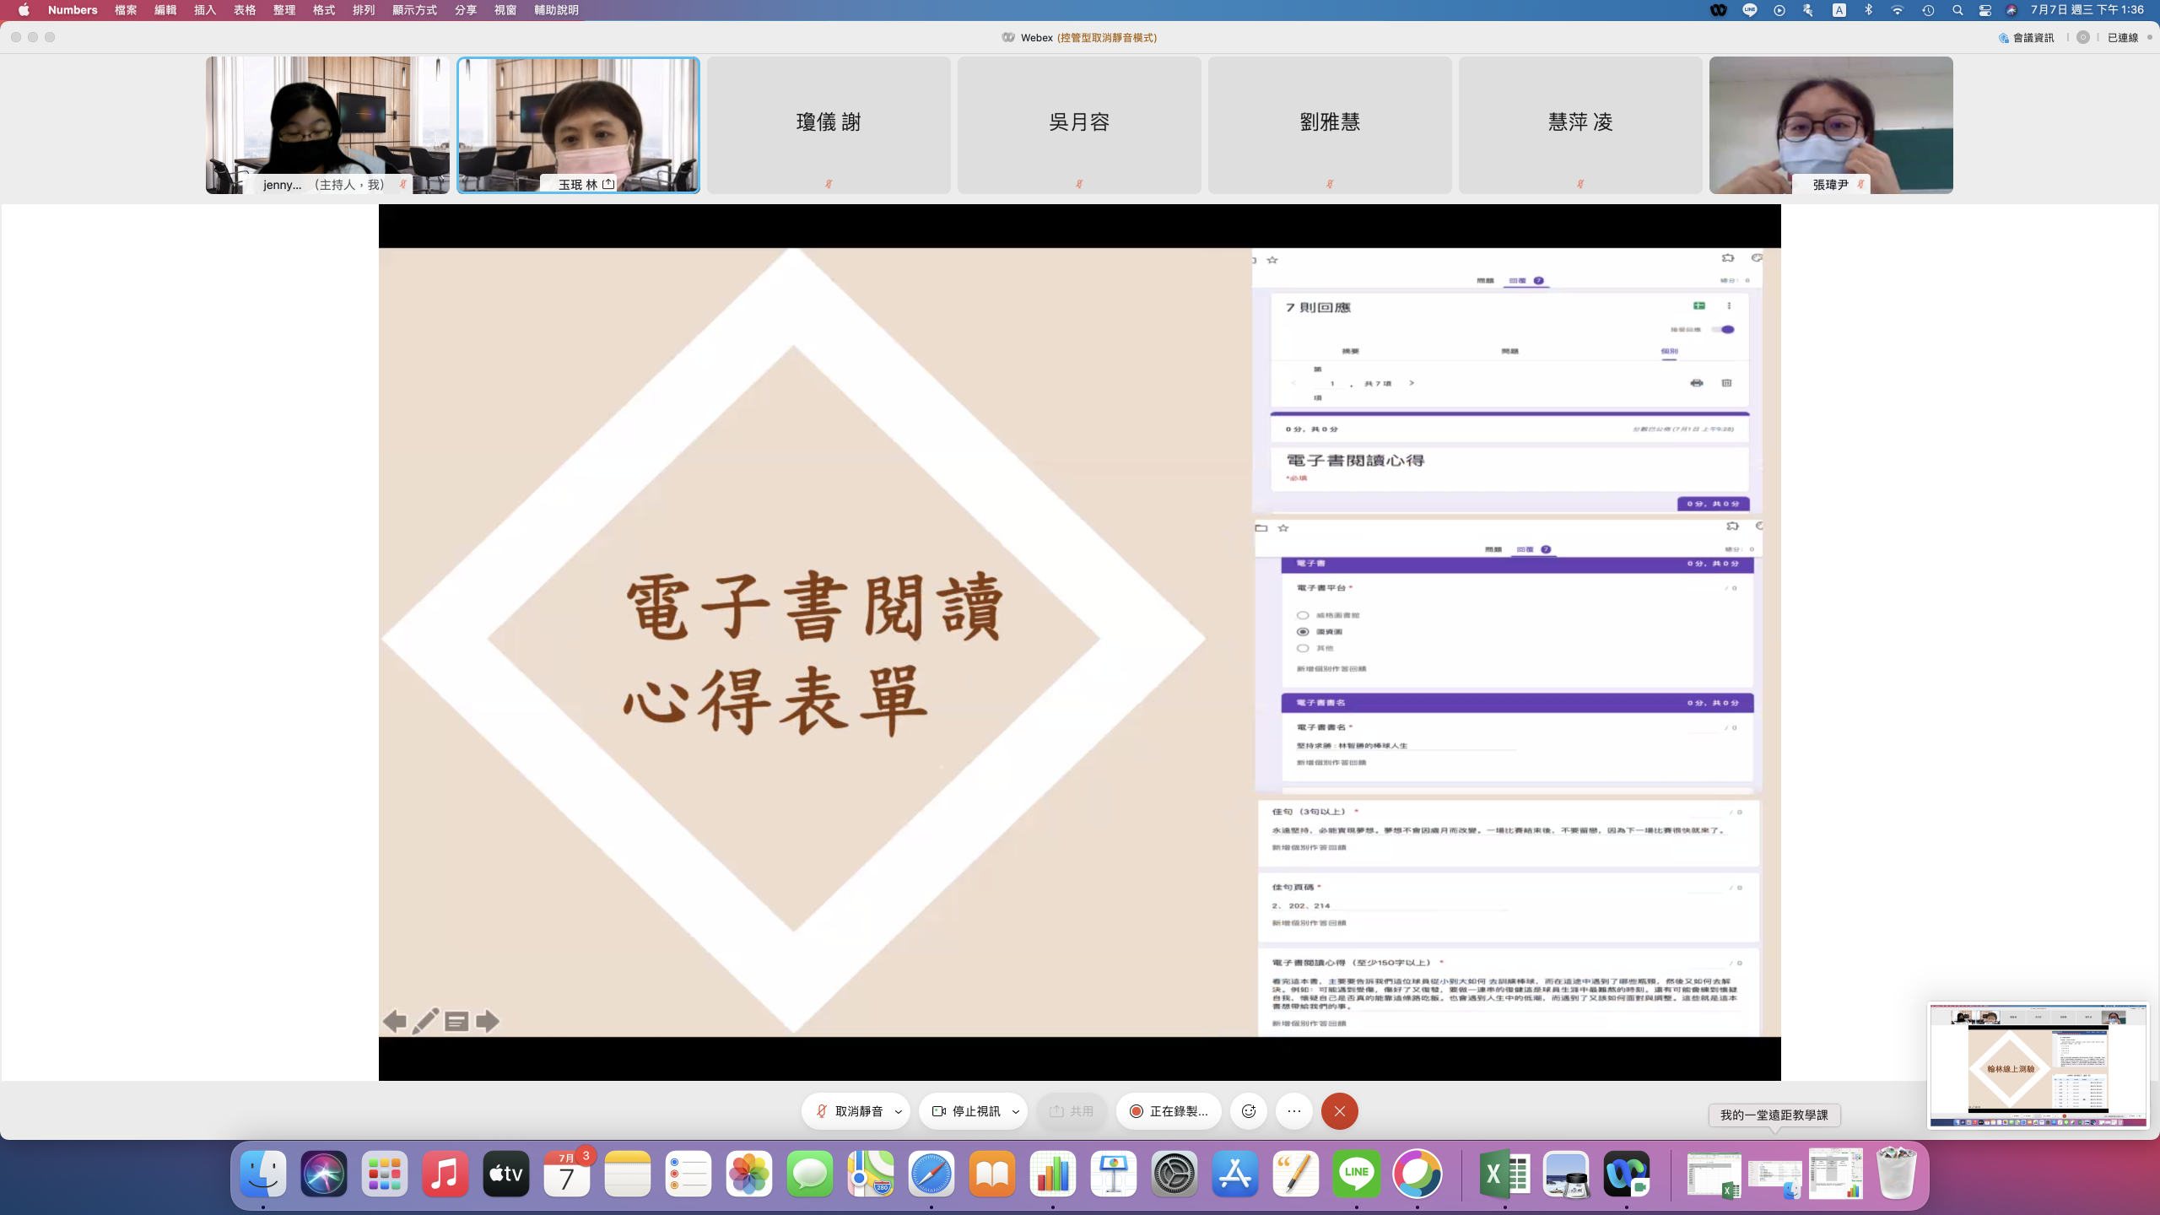The height and width of the screenshot is (1215, 2160).
Task: Expand video options chevron beside stop video
Action: tap(1016, 1111)
